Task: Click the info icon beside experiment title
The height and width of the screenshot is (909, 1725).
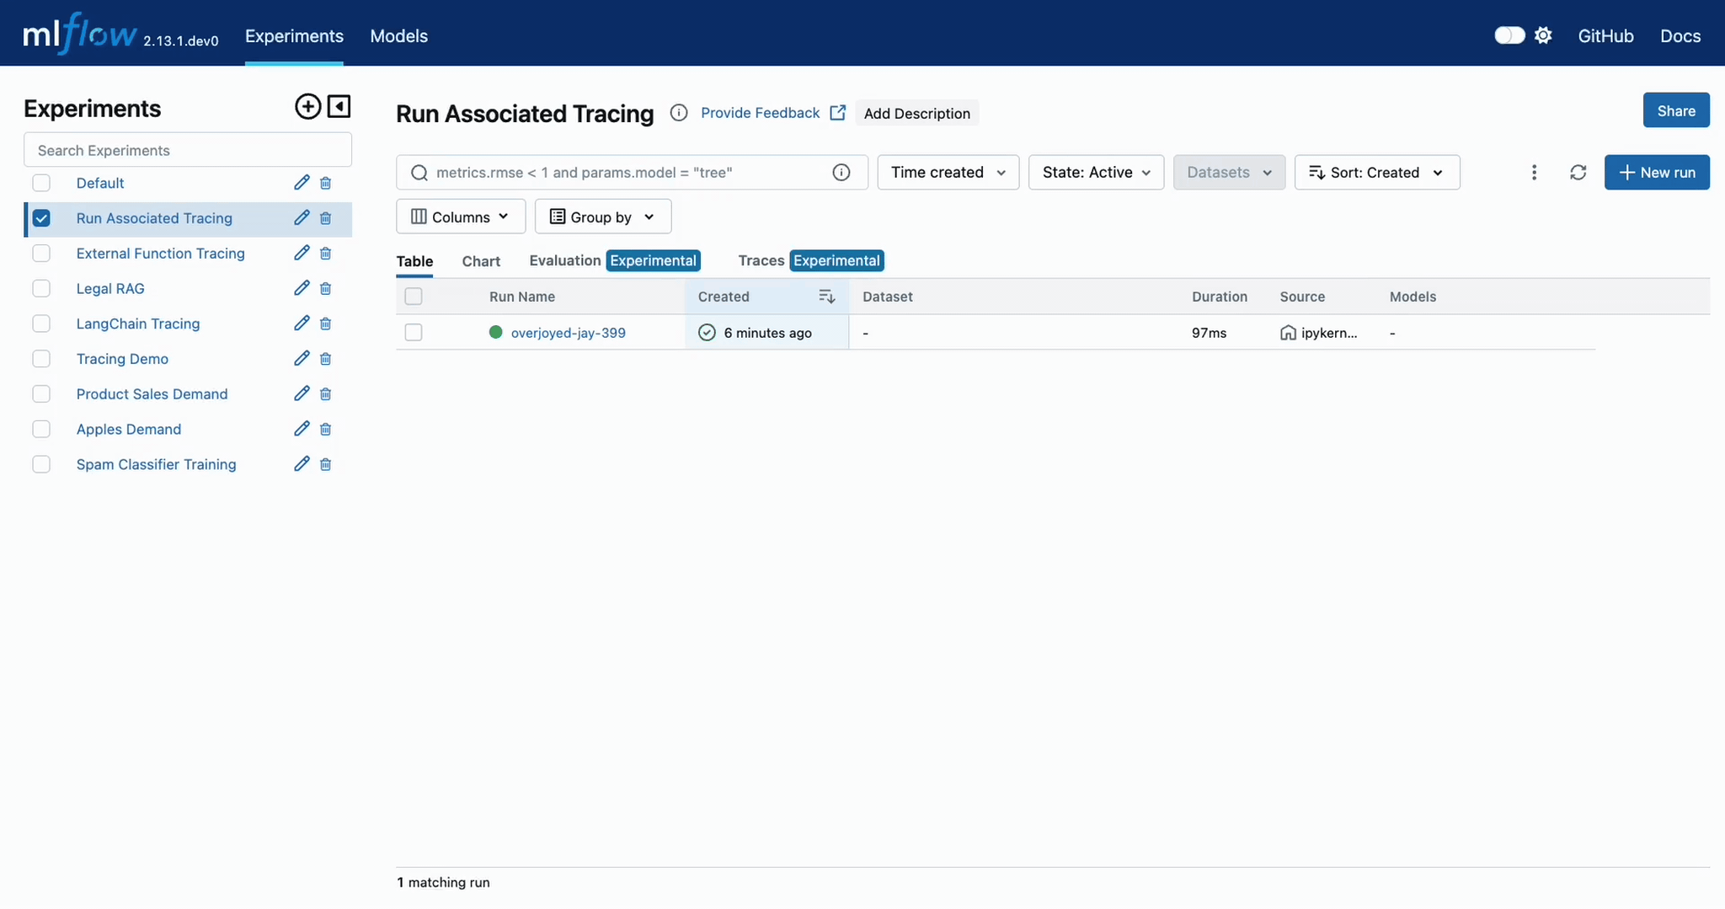Action: click(679, 113)
